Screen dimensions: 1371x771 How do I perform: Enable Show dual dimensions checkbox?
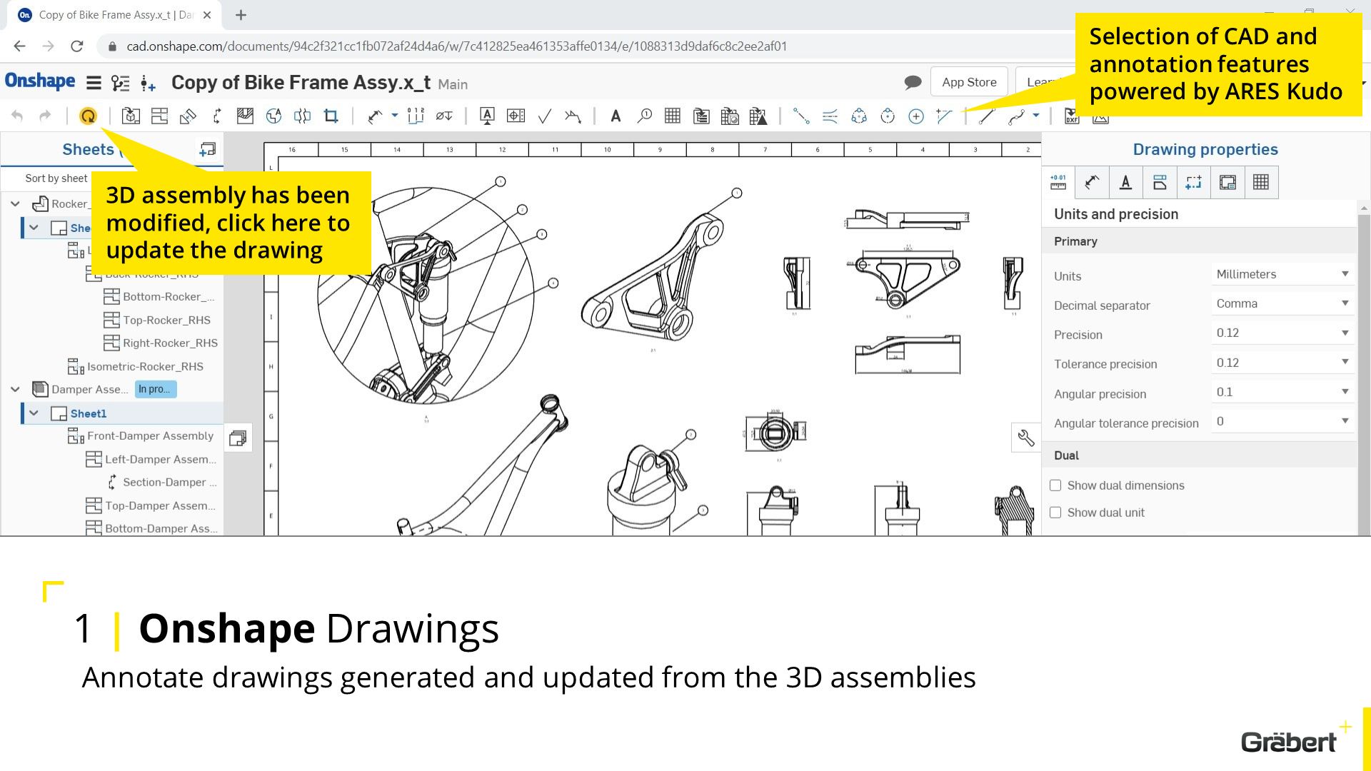1055,485
